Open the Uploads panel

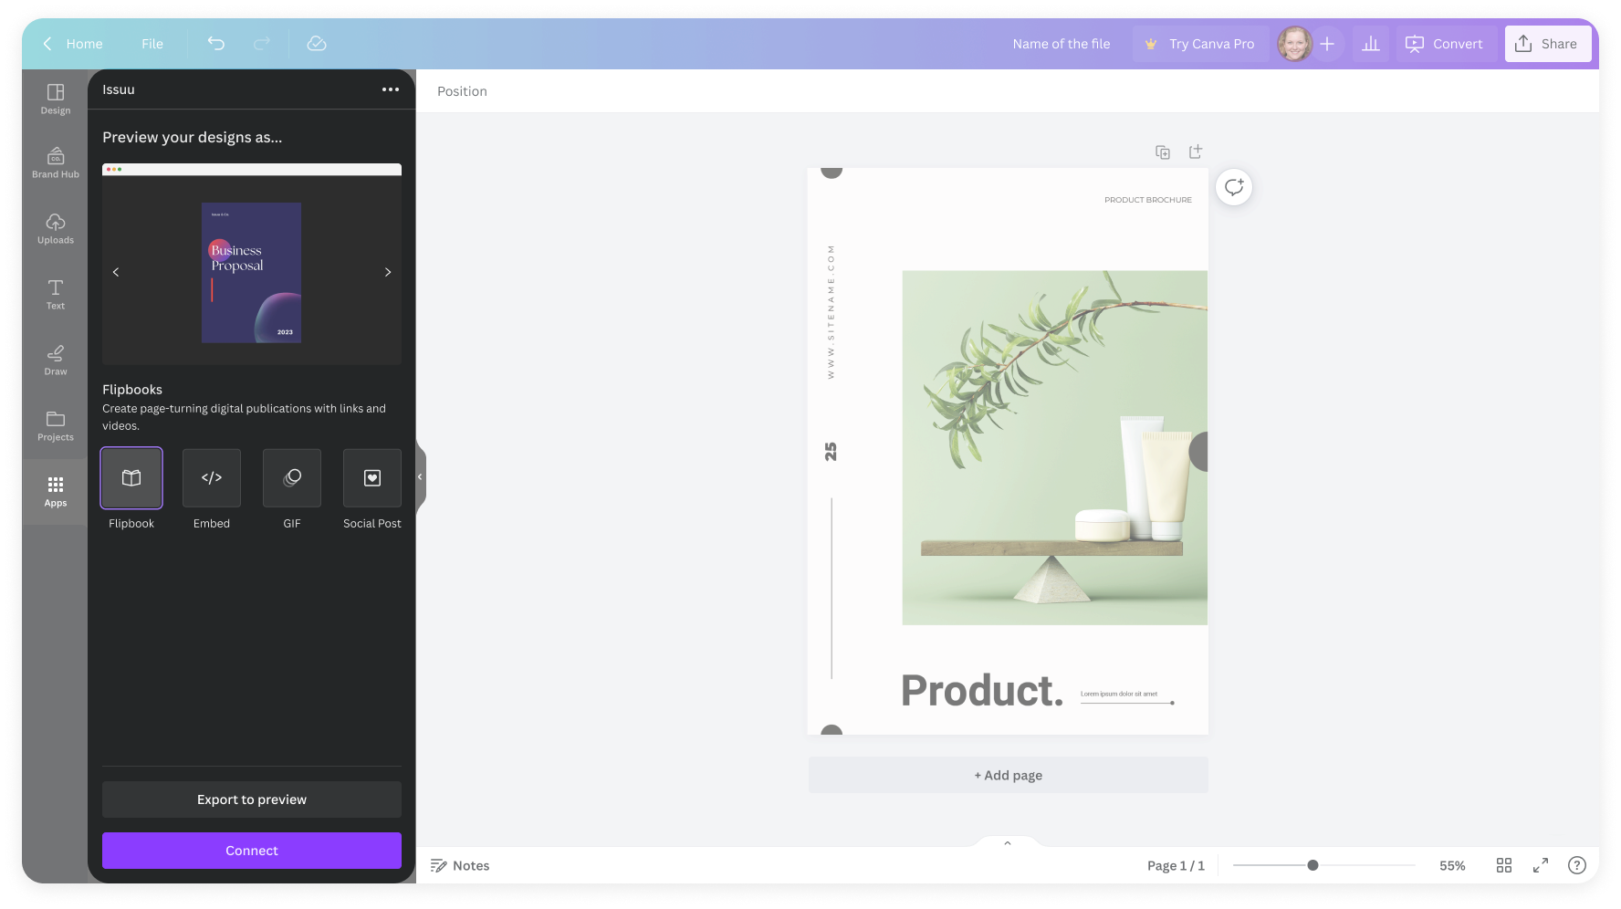tap(56, 228)
